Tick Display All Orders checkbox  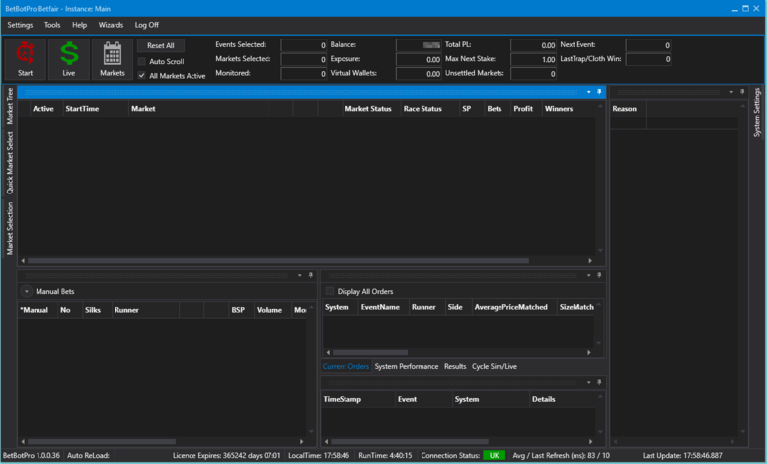point(330,291)
